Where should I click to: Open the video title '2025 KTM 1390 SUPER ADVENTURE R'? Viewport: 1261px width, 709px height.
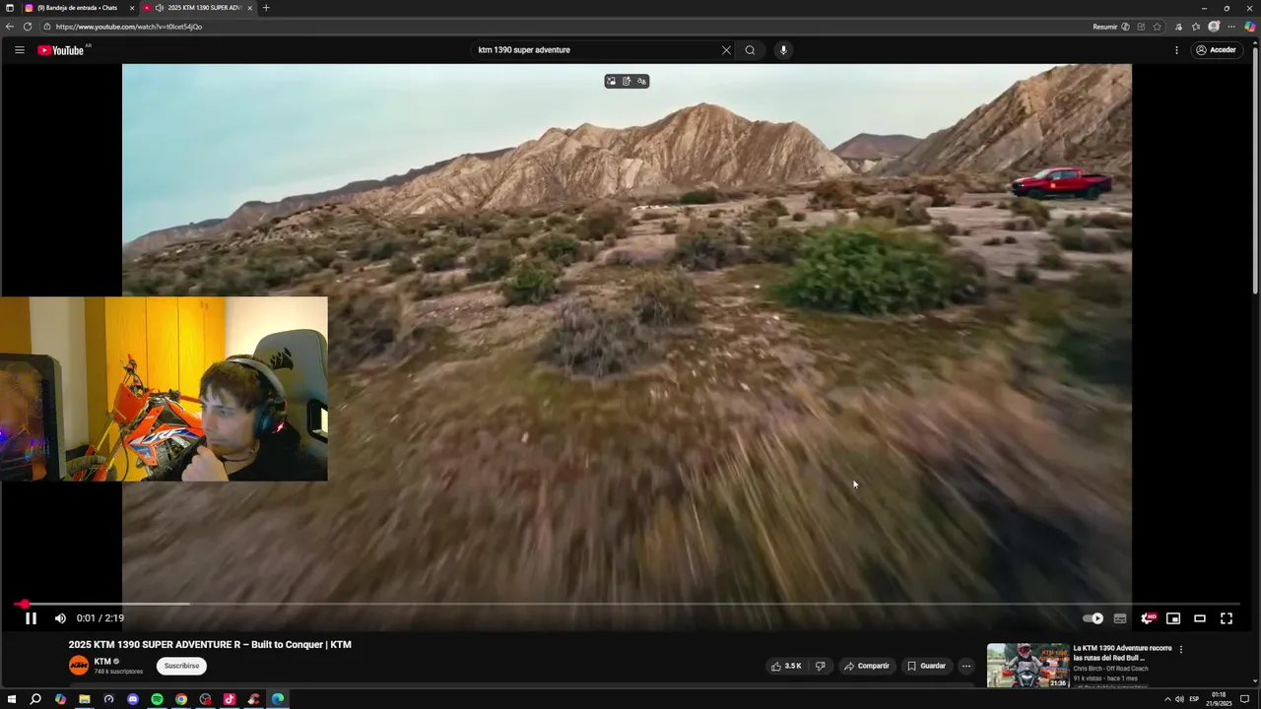[x=210, y=645]
